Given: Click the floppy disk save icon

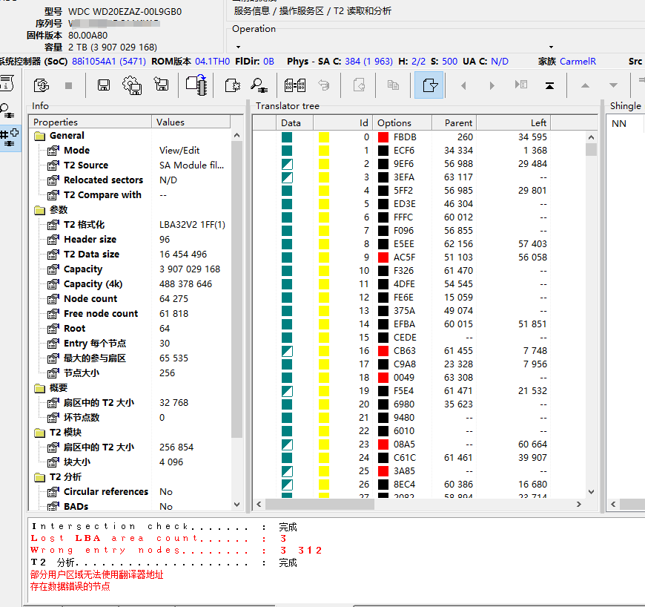Looking at the screenshot, I should (104, 85).
